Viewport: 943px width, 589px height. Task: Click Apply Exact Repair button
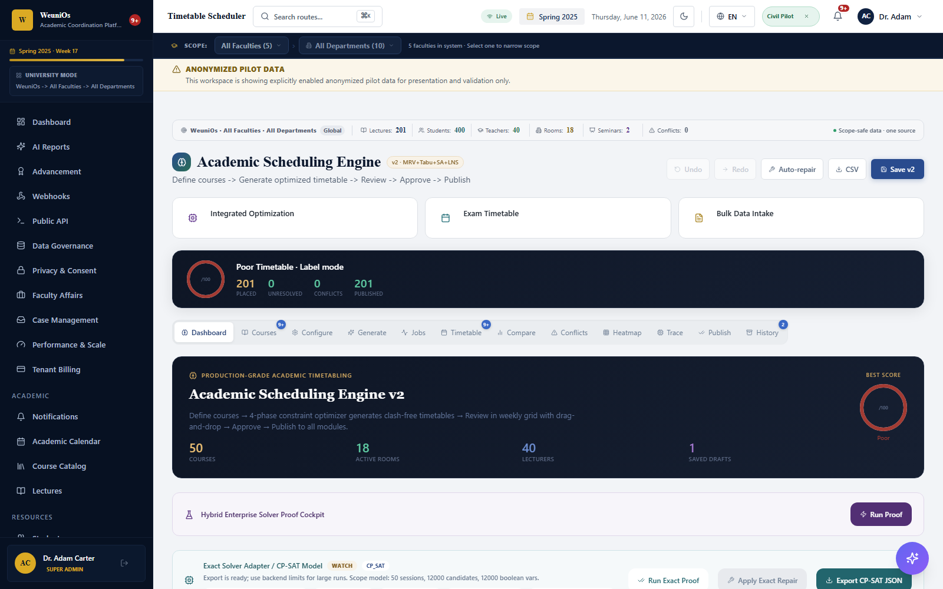click(x=763, y=580)
